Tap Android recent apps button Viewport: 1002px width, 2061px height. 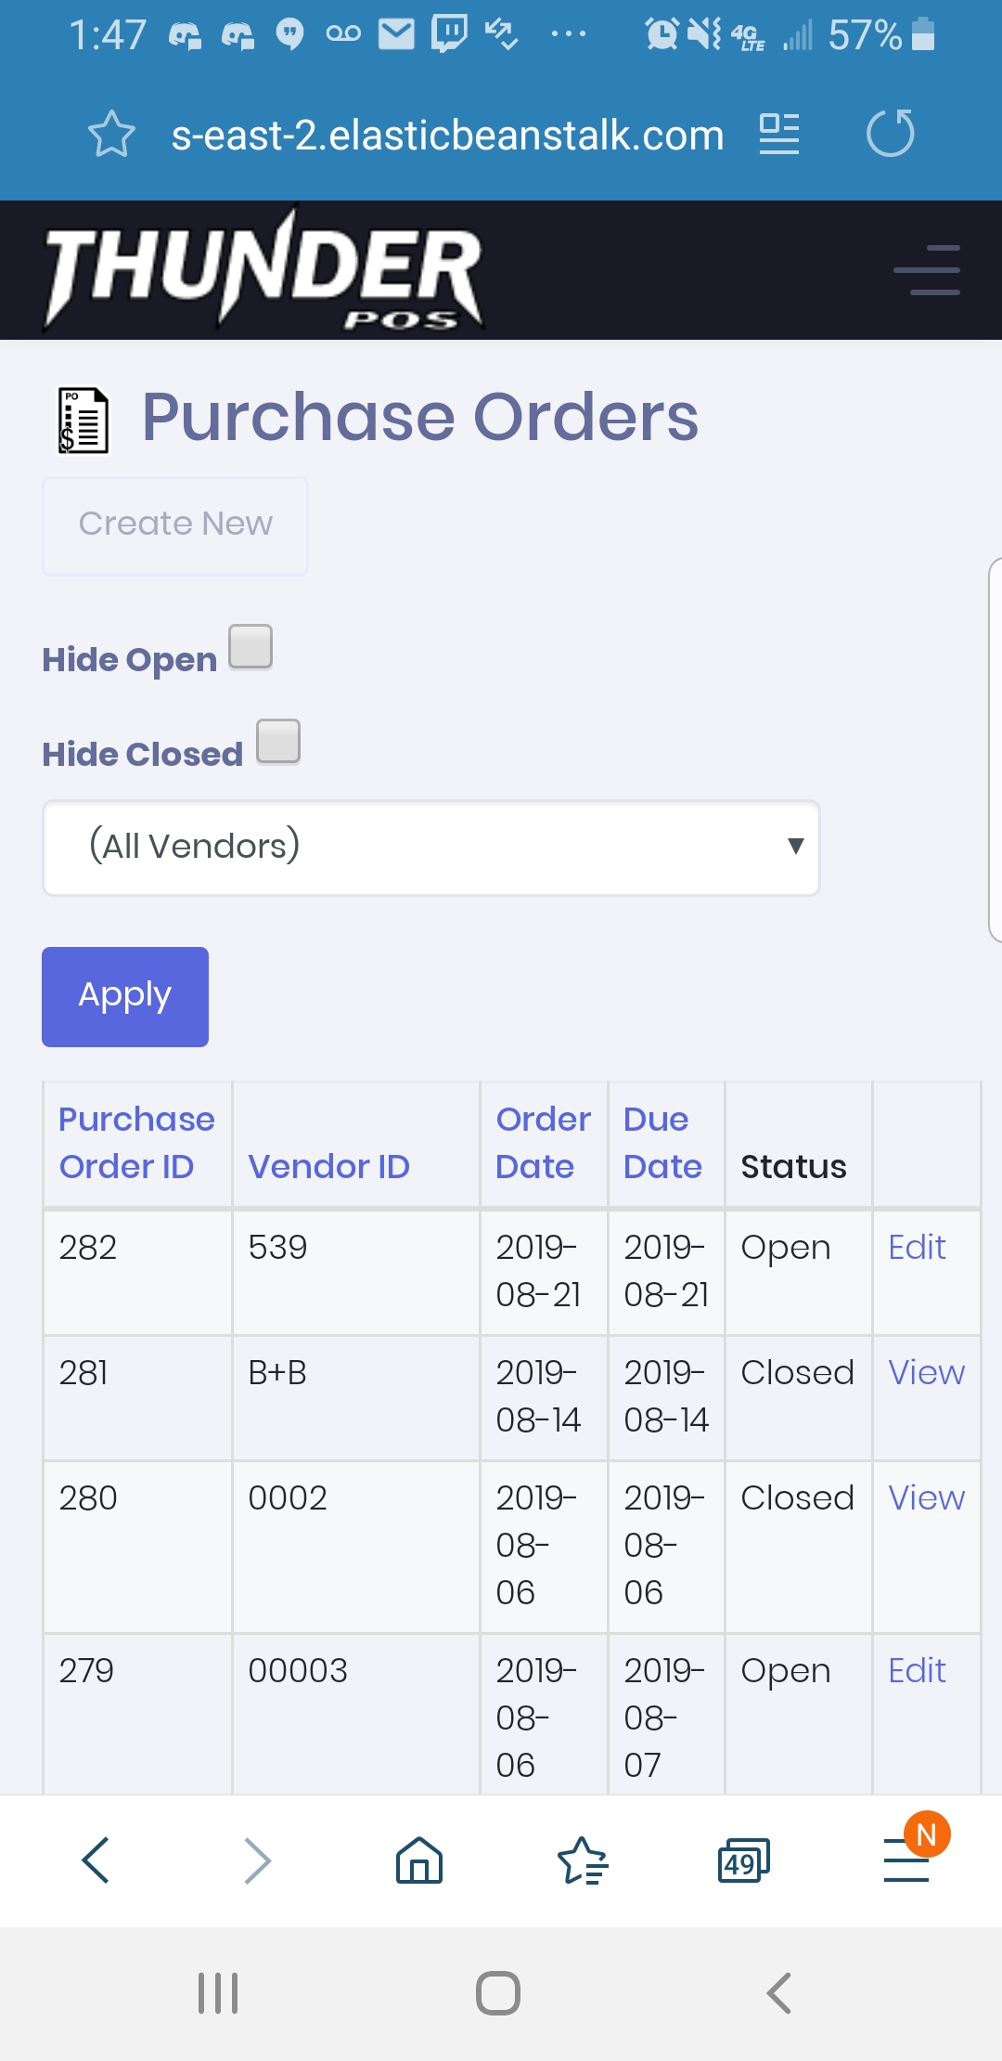click(x=218, y=1993)
